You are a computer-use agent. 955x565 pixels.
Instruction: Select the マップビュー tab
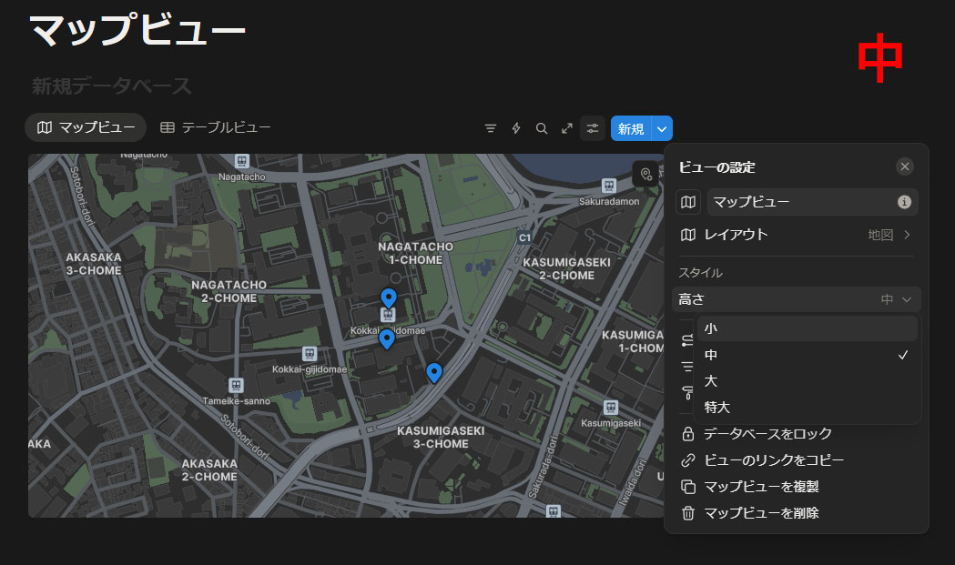click(86, 128)
